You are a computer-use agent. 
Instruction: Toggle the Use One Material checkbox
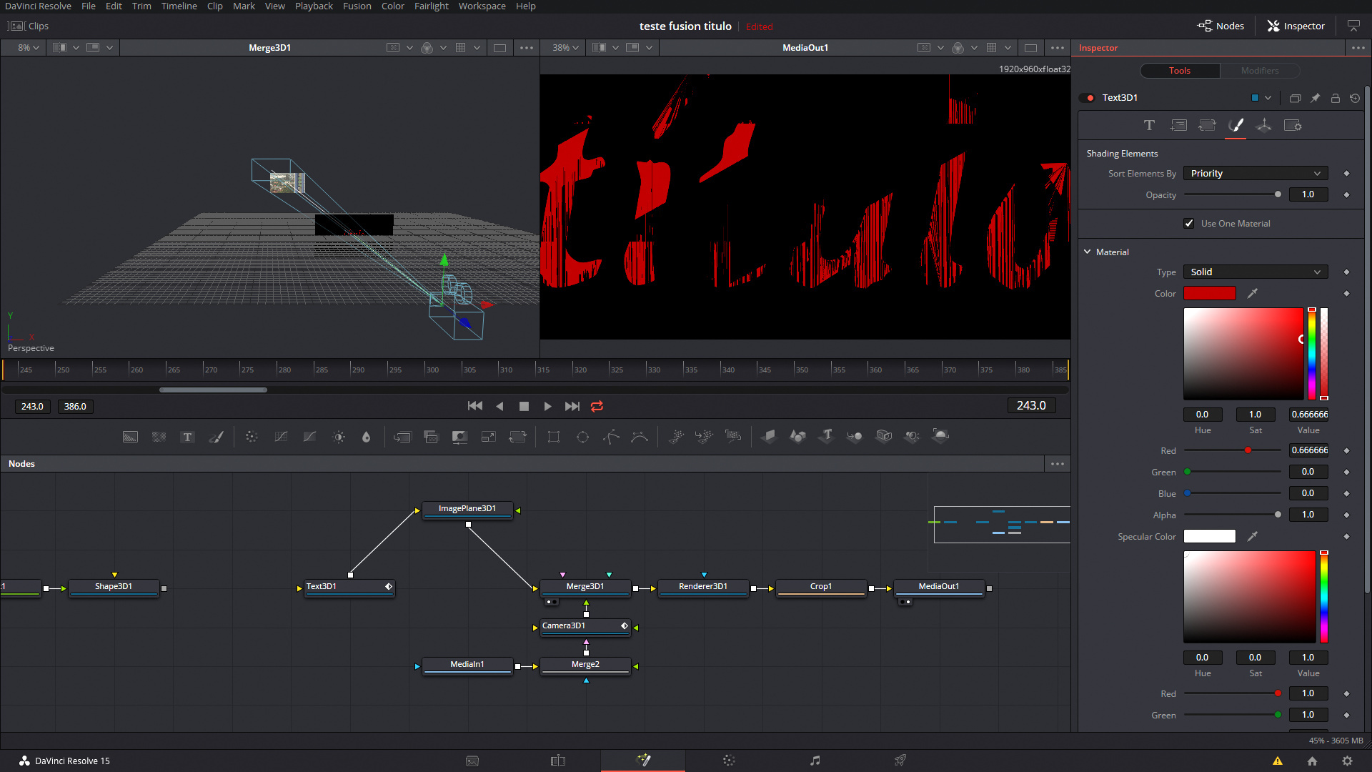[x=1188, y=224]
